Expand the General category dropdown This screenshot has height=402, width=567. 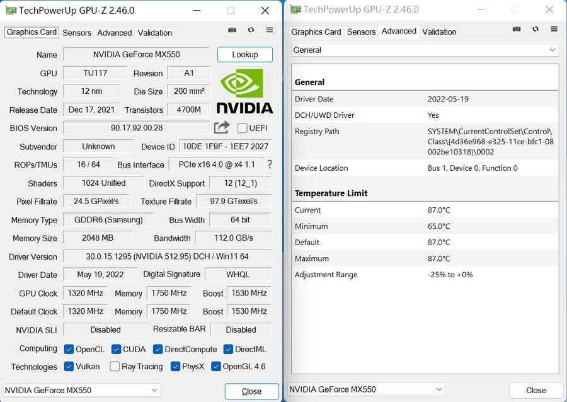[425, 50]
